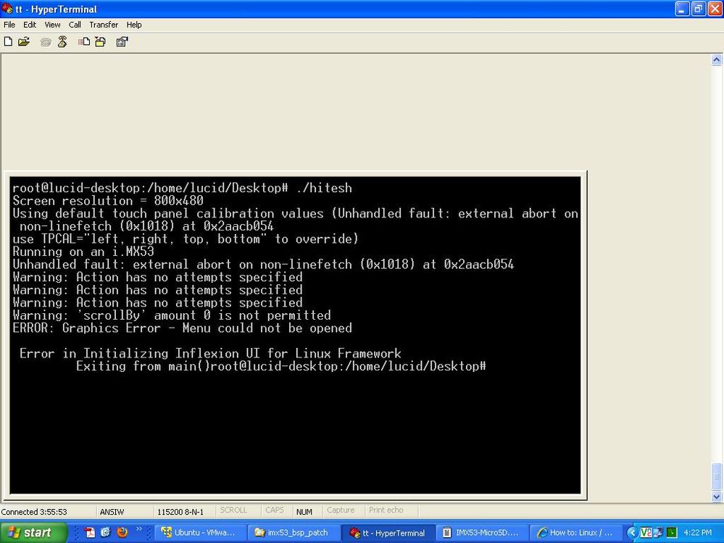Switch to the IMX53-MicroSD taskbar button
The width and height of the screenshot is (724, 543).
point(481,532)
